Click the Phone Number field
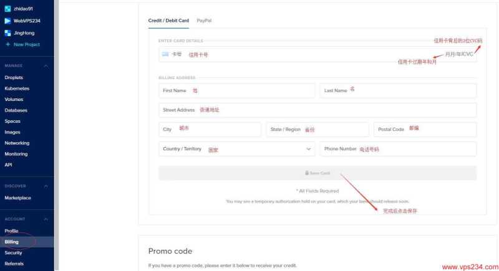The height and width of the screenshot is (271, 499). pyautogui.click(x=398, y=149)
